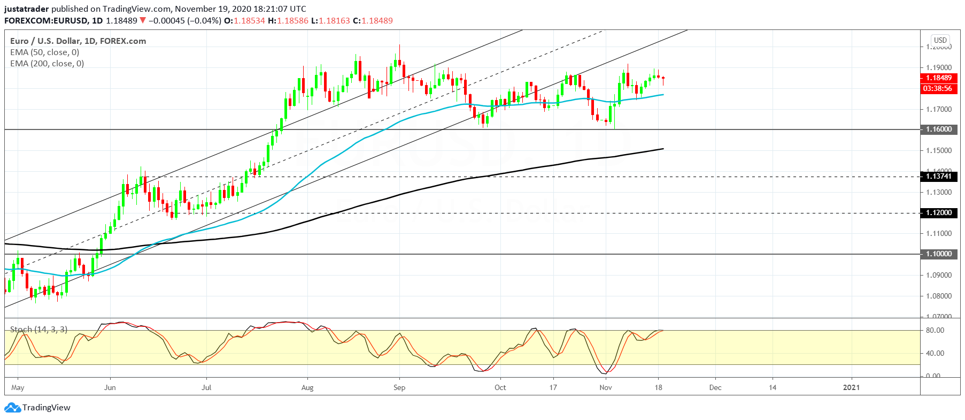965x420 pixels.
Task: Click the Jul label on time axis
Action: click(206, 387)
